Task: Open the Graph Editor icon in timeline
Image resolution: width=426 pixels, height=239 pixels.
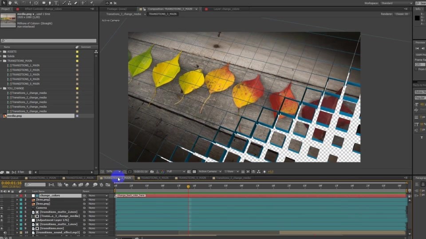Action: click(x=108, y=185)
